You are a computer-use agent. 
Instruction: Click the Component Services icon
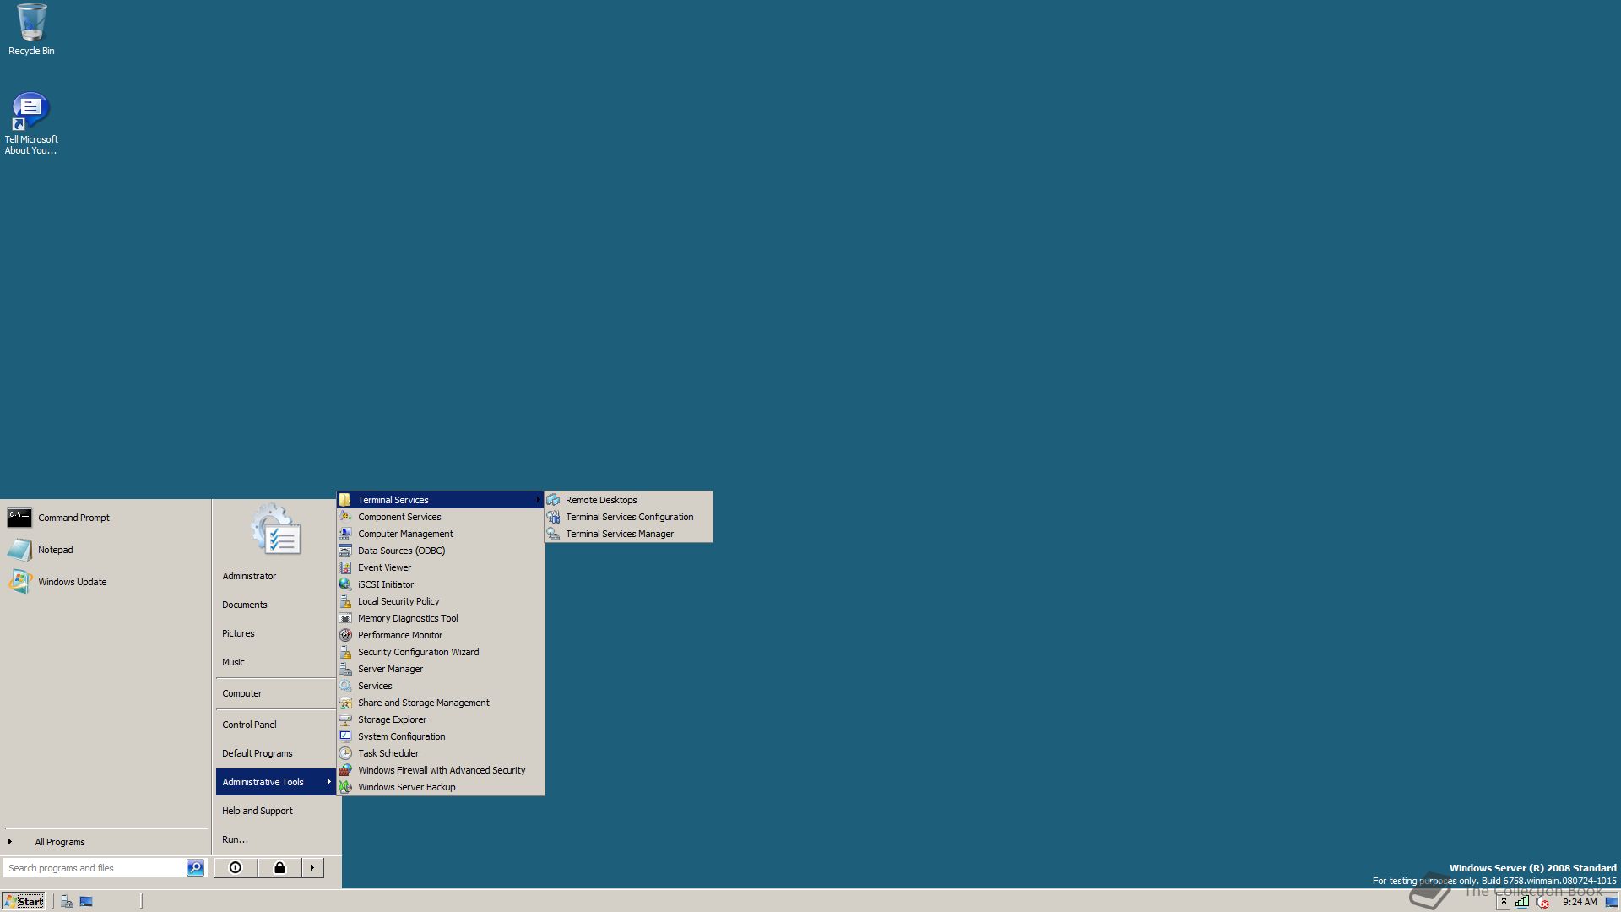[345, 517]
